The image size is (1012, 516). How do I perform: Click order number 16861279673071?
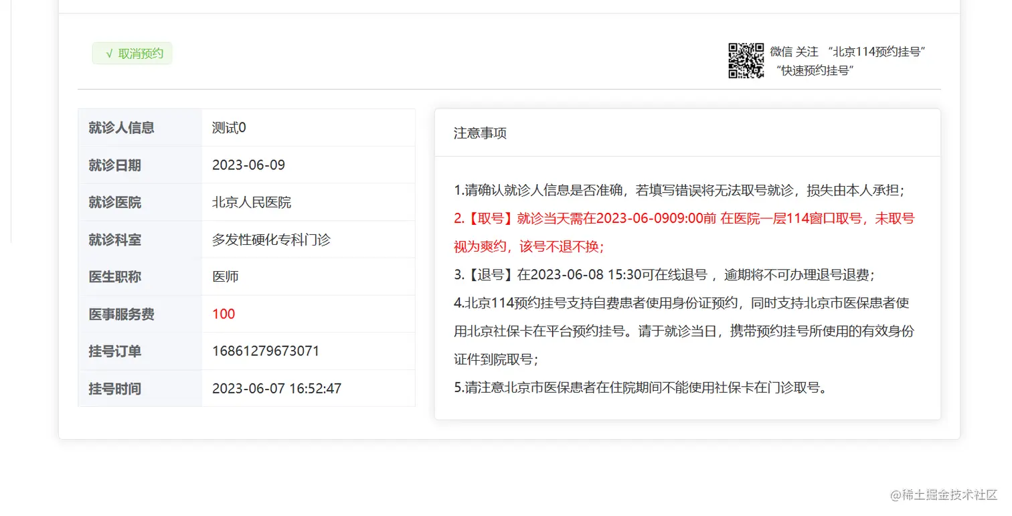266,351
